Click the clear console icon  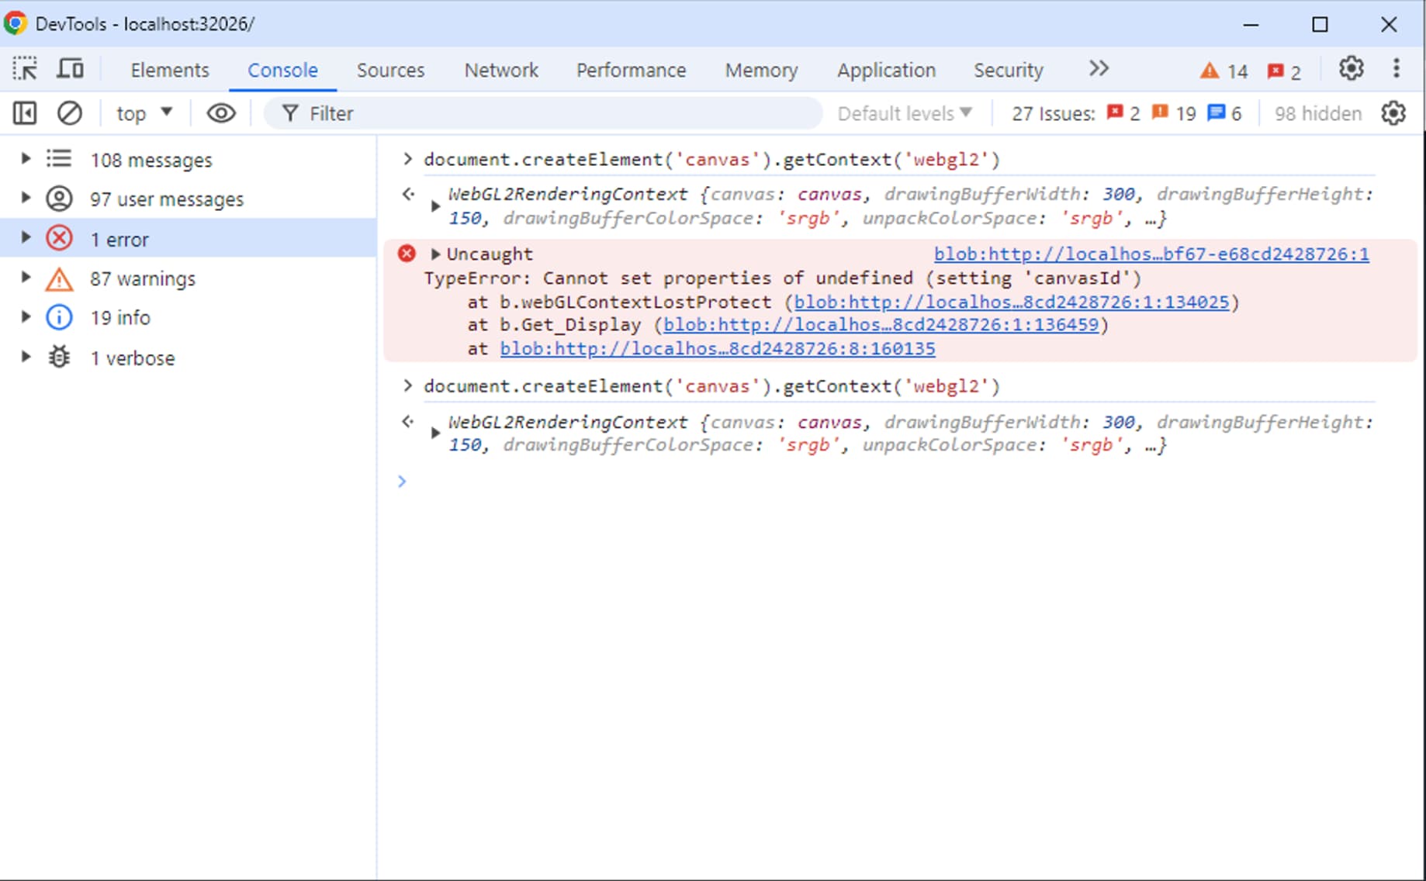[x=70, y=113]
